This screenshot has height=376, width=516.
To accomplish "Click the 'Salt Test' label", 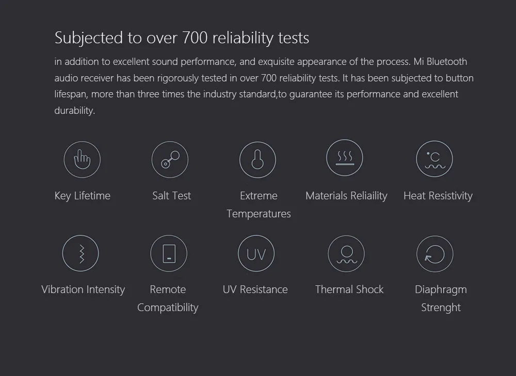I will pyautogui.click(x=171, y=196).
